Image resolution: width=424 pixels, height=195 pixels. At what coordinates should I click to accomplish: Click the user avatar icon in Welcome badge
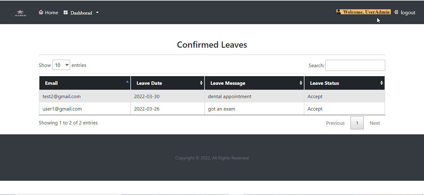(x=339, y=12)
